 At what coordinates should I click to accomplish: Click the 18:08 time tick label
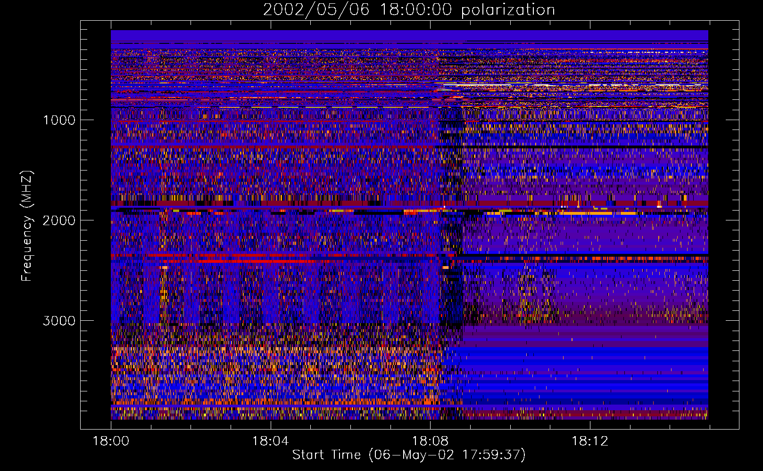point(430,441)
